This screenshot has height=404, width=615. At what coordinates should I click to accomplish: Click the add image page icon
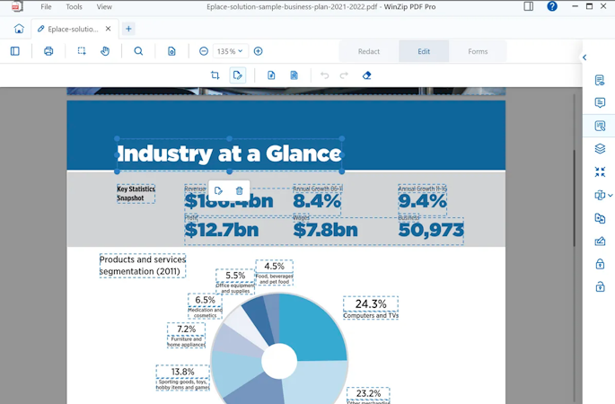294,75
